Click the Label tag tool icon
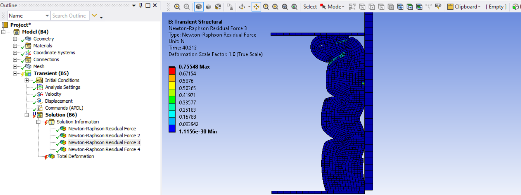The height and width of the screenshot is (195, 521). tap(438, 7)
